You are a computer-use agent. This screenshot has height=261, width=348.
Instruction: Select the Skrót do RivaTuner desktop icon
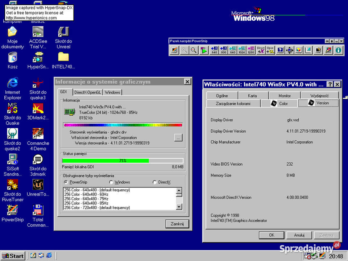(13, 191)
